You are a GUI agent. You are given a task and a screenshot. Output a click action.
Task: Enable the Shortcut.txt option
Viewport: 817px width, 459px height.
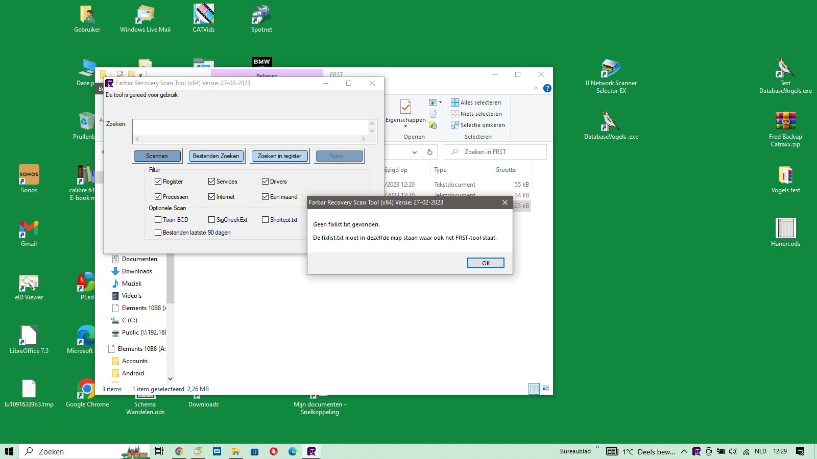(266, 220)
